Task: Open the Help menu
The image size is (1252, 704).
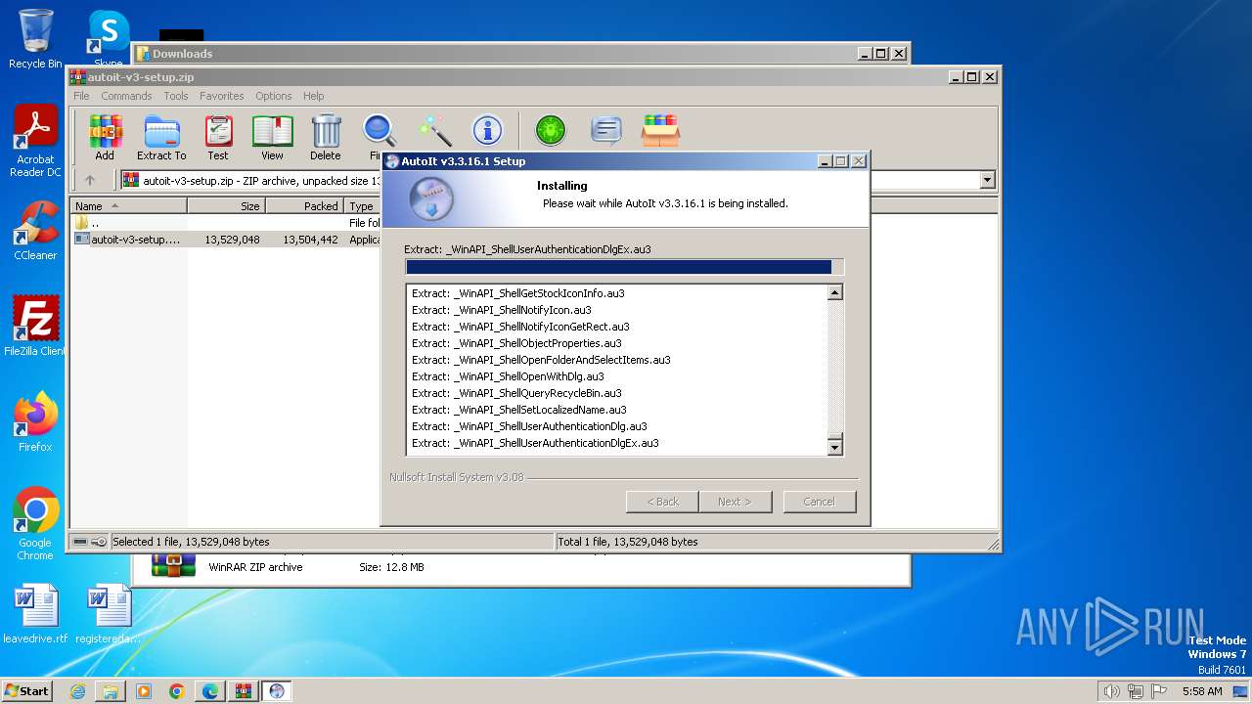Action: (313, 96)
